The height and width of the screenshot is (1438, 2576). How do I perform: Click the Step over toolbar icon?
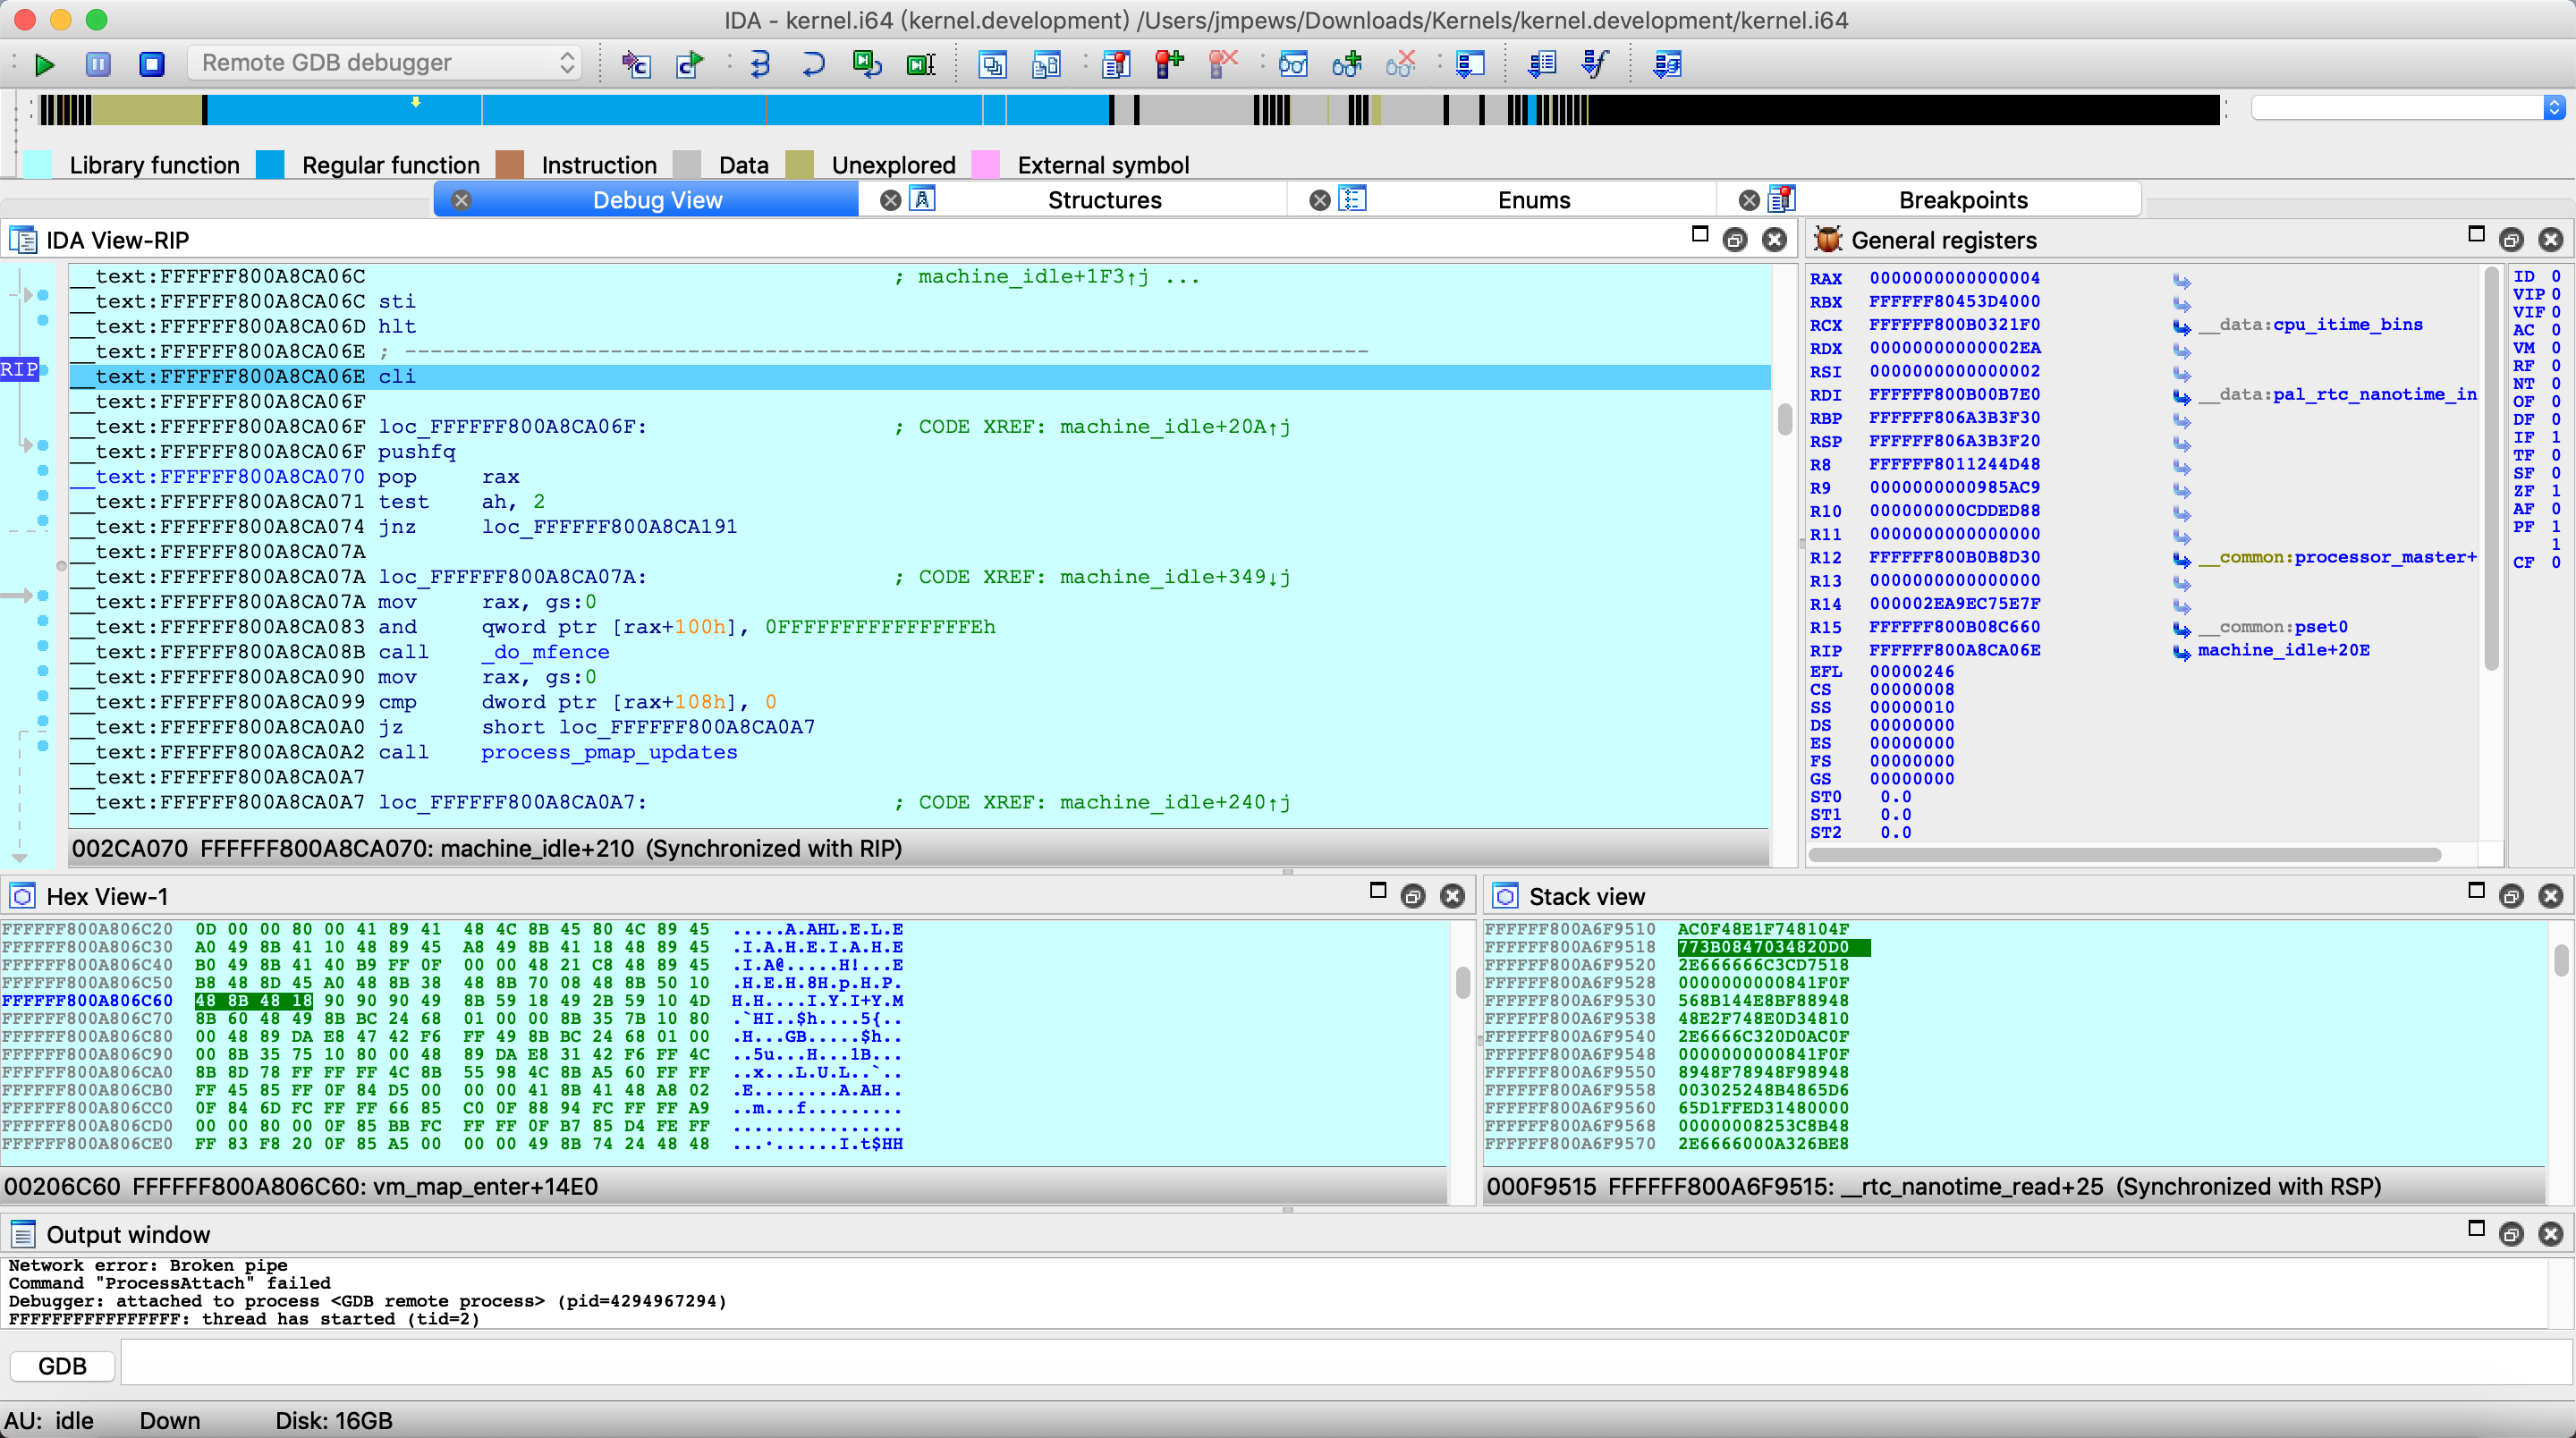pyautogui.click(x=813, y=64)
